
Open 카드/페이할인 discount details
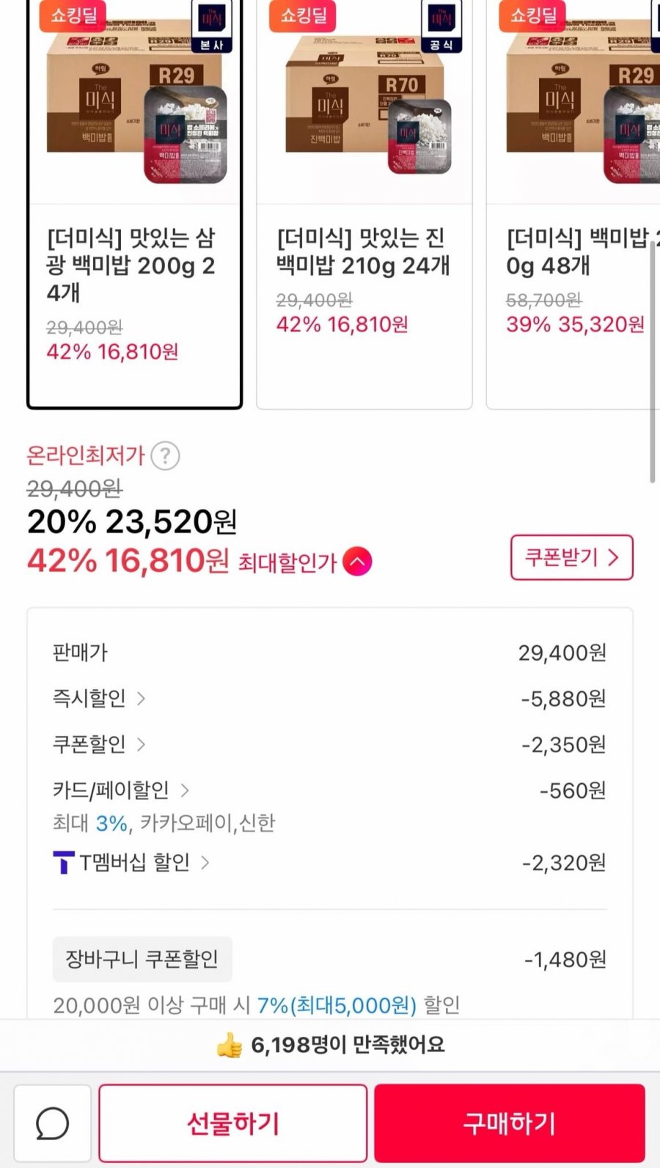click(x=121, y=790)
